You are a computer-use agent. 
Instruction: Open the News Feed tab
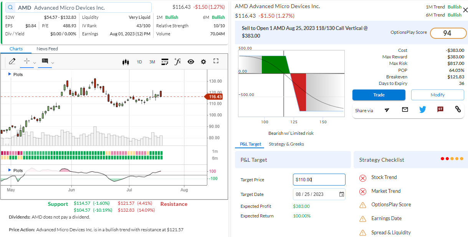(47, 49)
